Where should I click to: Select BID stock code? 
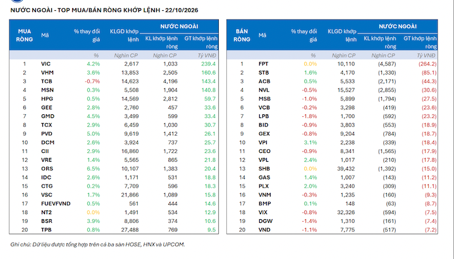(x=263, y=125)
